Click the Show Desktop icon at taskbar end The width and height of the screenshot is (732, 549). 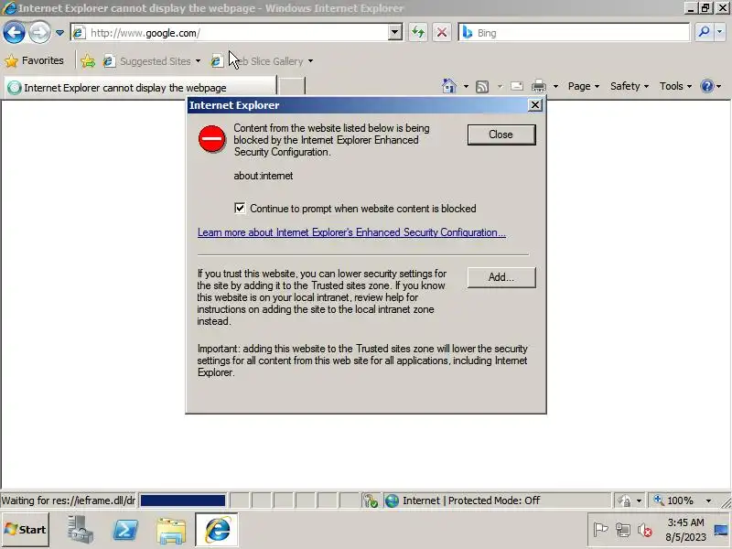click(x=721, y=530)
